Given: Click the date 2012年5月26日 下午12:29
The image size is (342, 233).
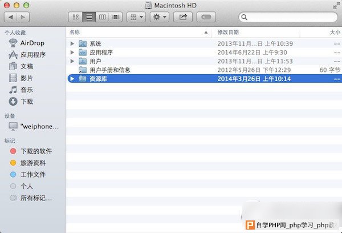Looking at the screenshot, I should pos(254,70).
